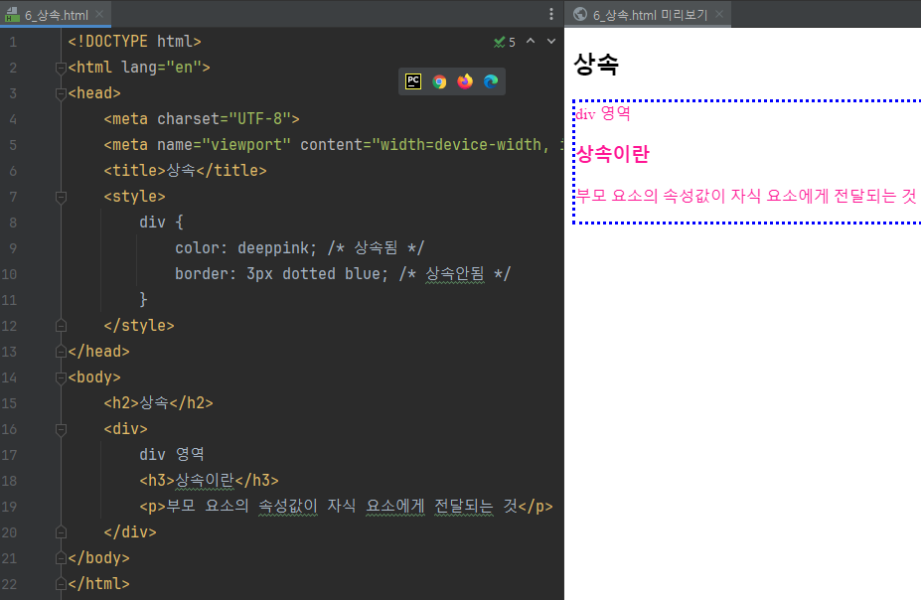Click the 'div 영역' text in code editor
921x600 pixels.
point(172,454)
